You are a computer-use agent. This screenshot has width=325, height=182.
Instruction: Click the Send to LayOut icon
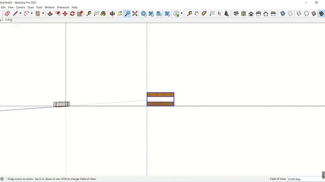[x=159, y=14]
